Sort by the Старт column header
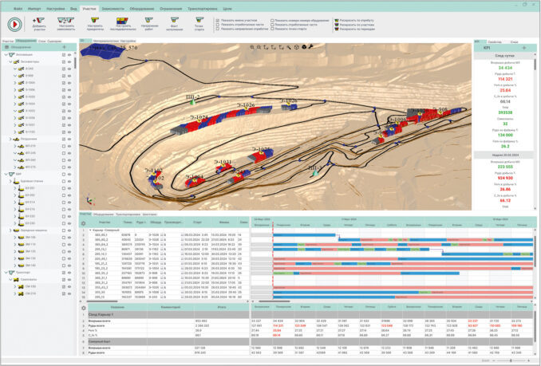Screen dimensions: 541x366 point(197,222)
